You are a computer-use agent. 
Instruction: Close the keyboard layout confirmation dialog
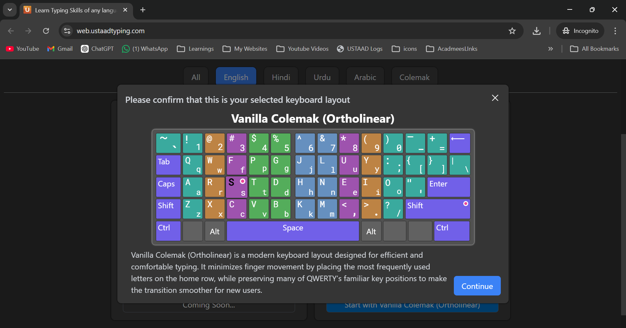[495, 98]
